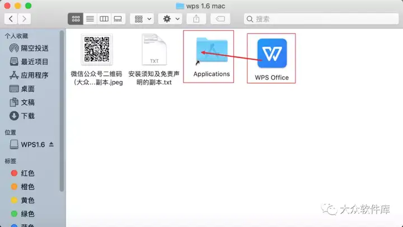Select the WPS Office app icon
This screenshot has height=227, width=403.
tap(272, 54)
